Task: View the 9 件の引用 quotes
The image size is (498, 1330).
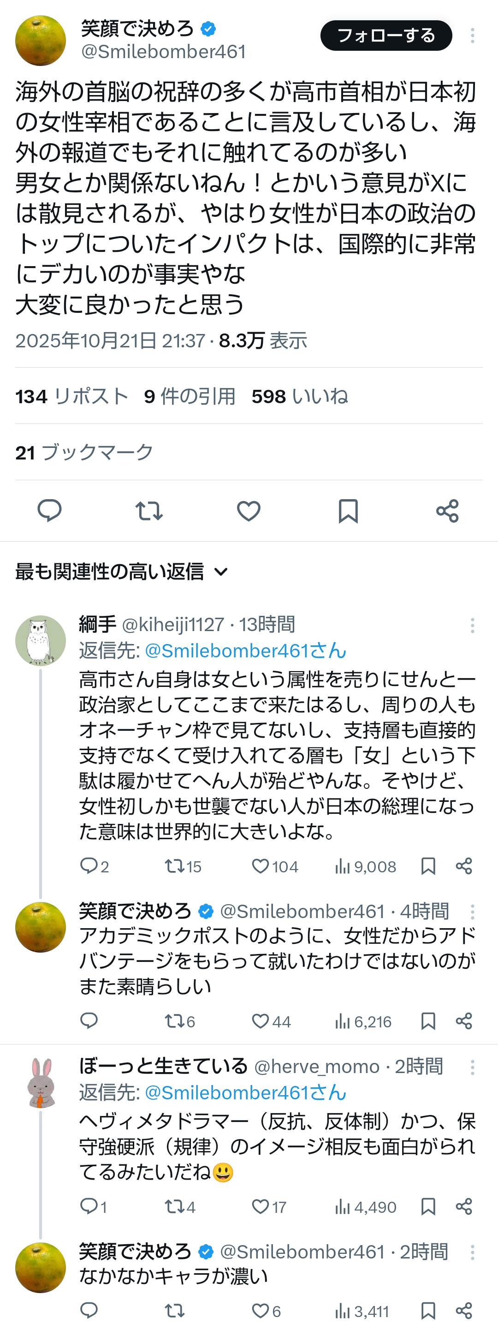Action: [x=190, y=397]
